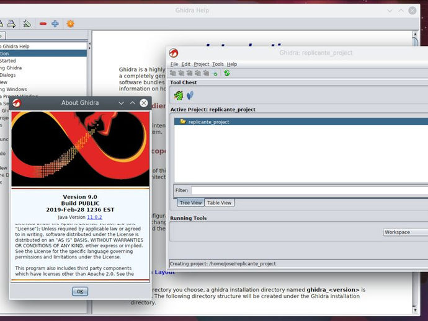Image resolution: width=428 pixels, height=321 pixels.
Task: Click the '2019-Feb-28 1236 EST' build date text
Action: (80, 209)
